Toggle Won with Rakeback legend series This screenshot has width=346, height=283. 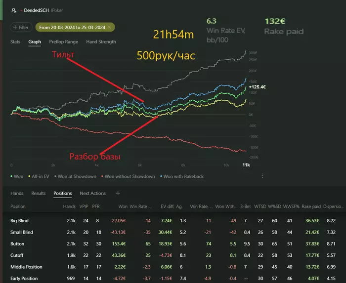point(182,176)
